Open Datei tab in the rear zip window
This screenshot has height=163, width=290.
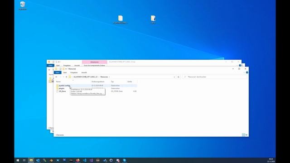pos(50,65)
